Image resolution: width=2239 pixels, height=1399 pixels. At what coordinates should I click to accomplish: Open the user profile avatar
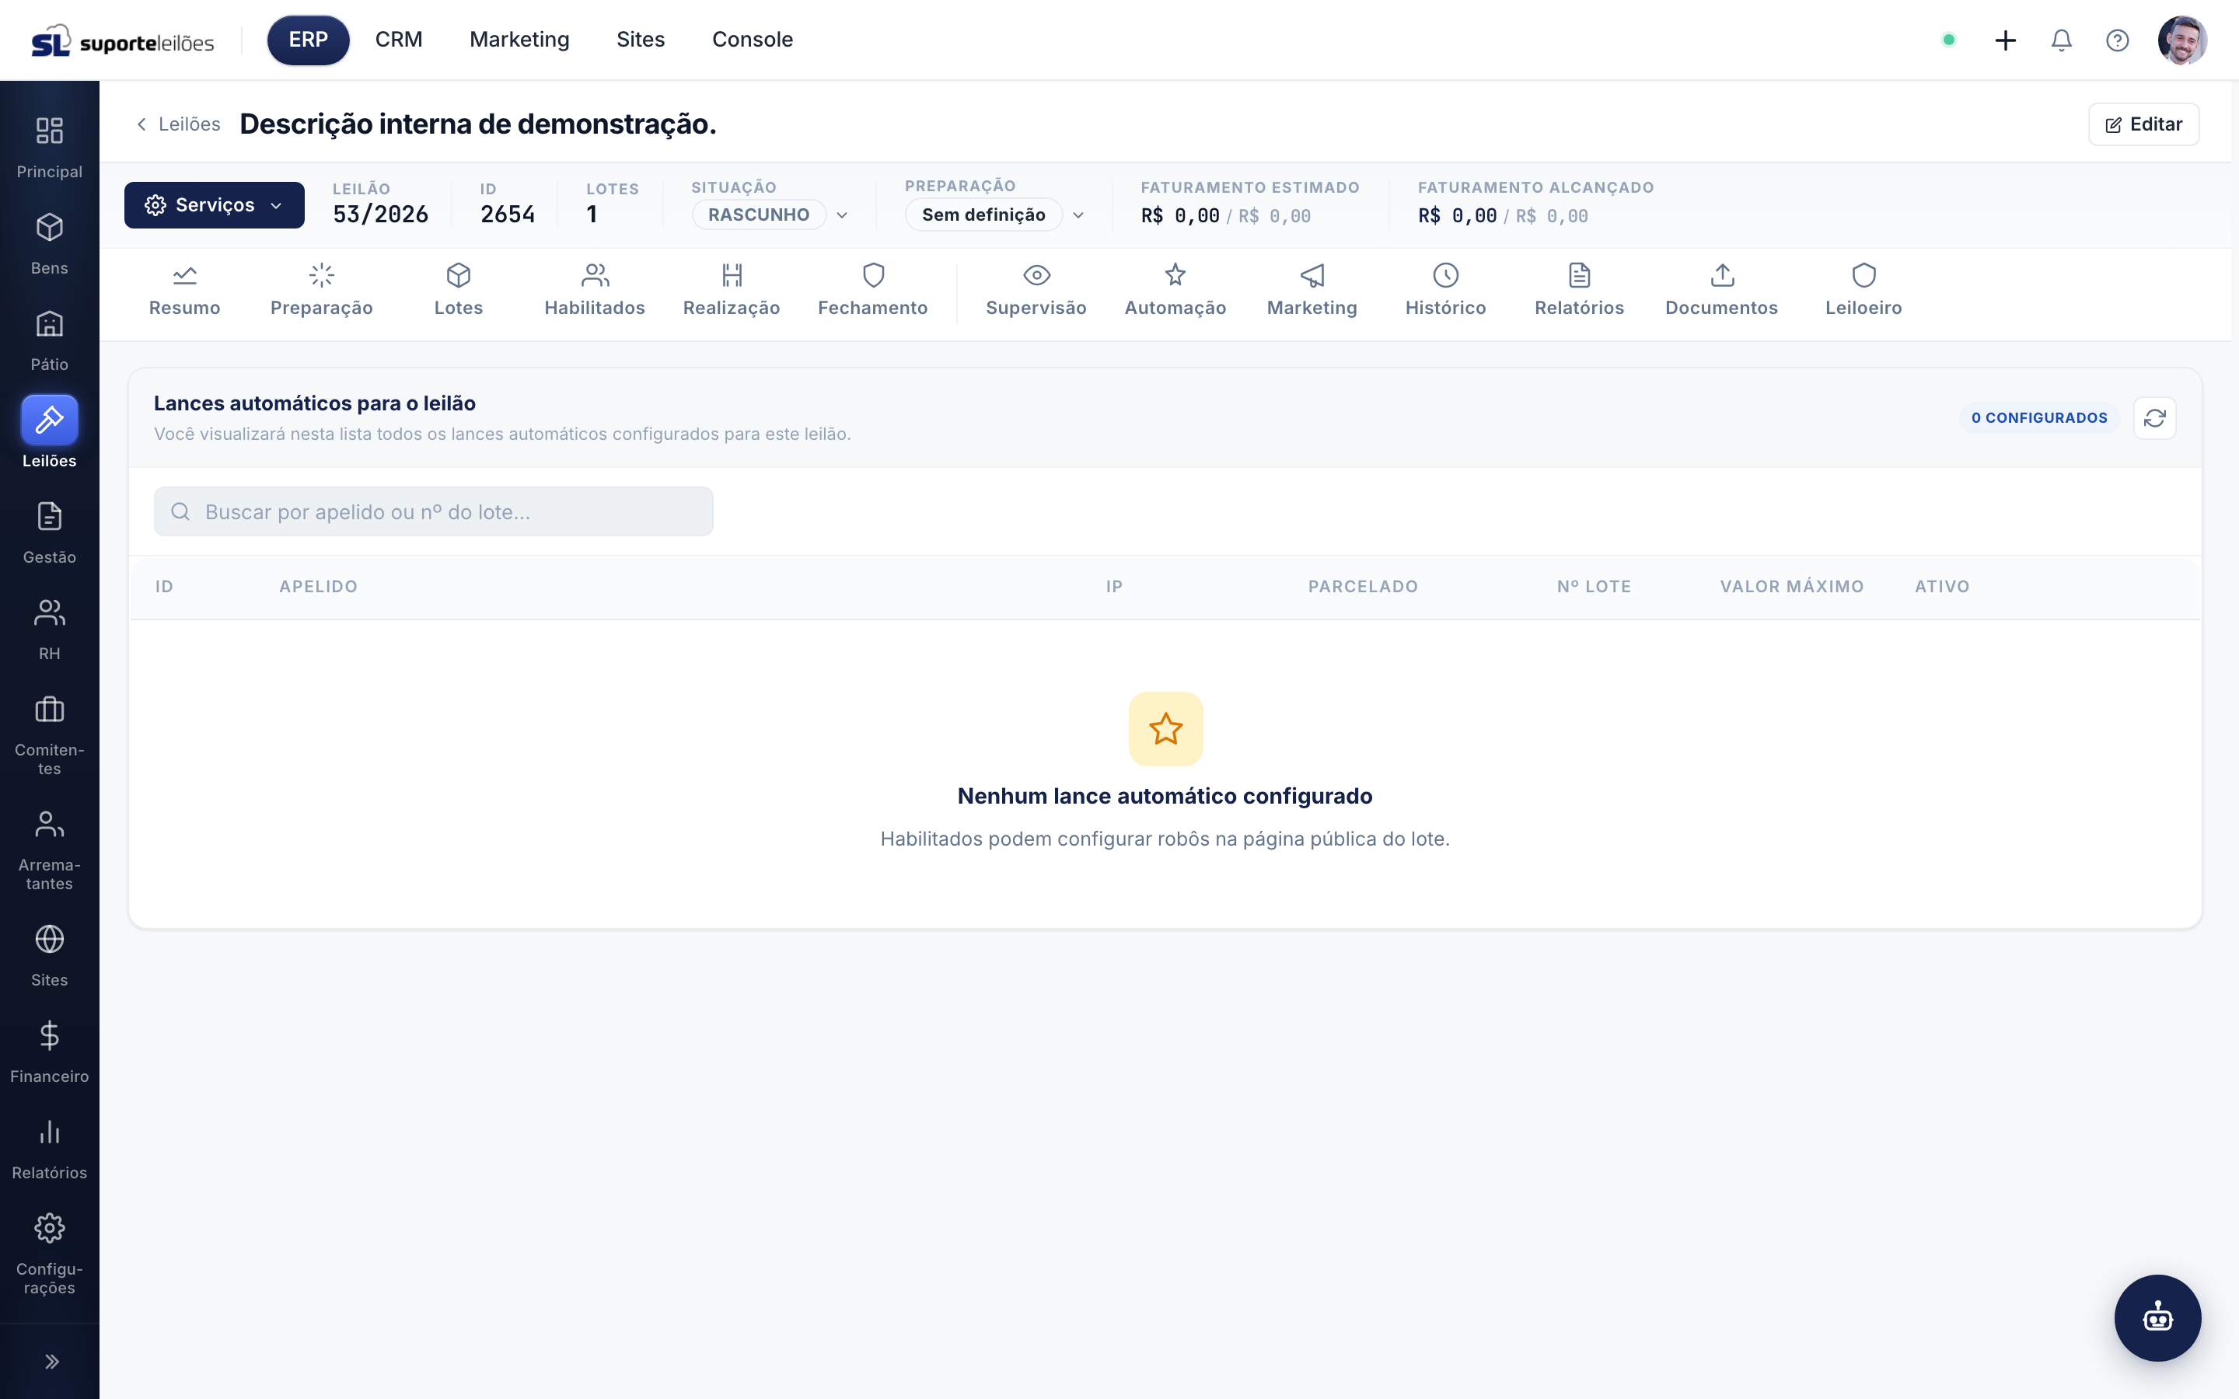(x=2181, y=40)
